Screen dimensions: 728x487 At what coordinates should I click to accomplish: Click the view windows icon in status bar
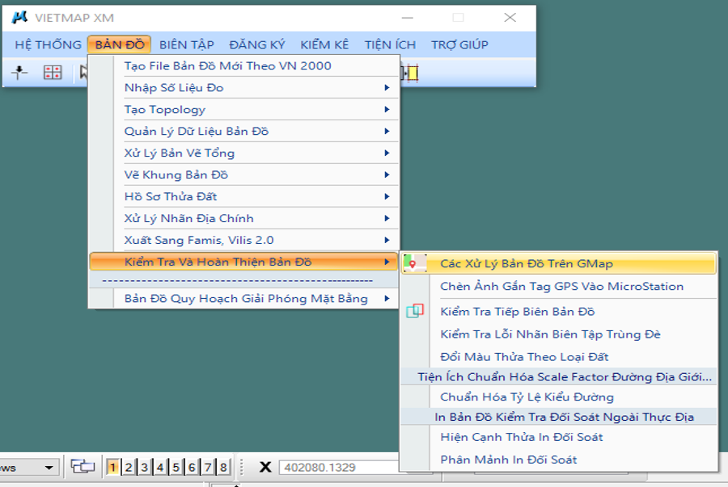point(83,466)
